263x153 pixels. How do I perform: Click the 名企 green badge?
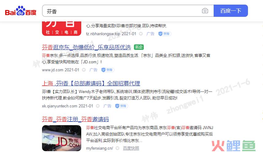pos(139,47)
